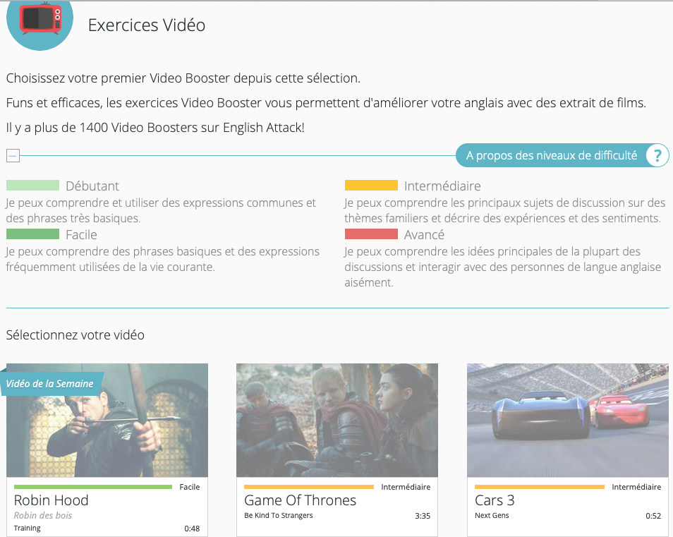Open 'A propos des niveaux de difficulté' button
Image resolution: width=673 pixels, height=537 pixels.
(551, 155)
